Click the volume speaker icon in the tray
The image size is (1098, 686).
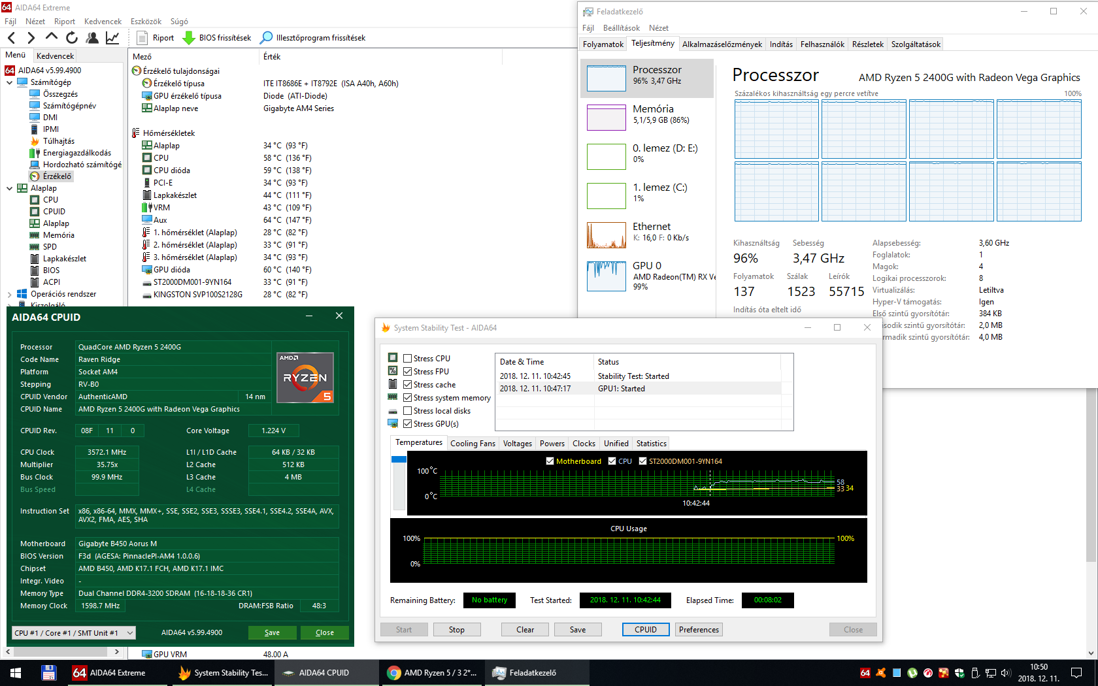point(1006,673)
